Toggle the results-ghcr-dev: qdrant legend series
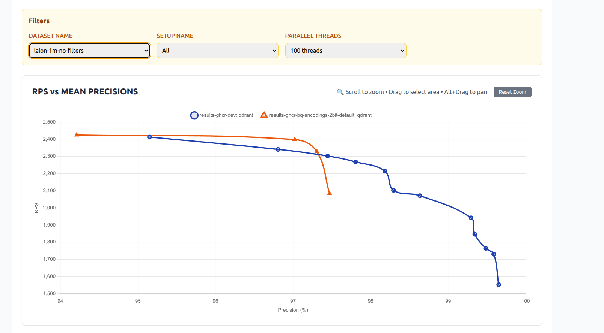The image size is (604, 333). pyautogui.click(x=222, y=115)
